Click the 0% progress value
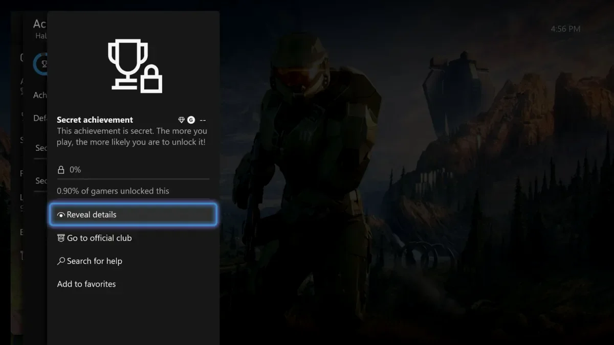This screenshot has width=614, height=345. [75, 170]
